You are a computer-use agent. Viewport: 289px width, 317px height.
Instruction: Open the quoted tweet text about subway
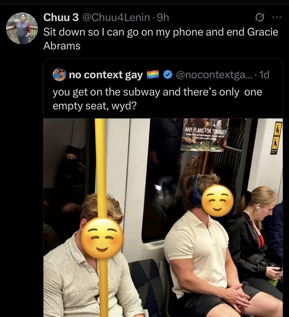[158, 99]
